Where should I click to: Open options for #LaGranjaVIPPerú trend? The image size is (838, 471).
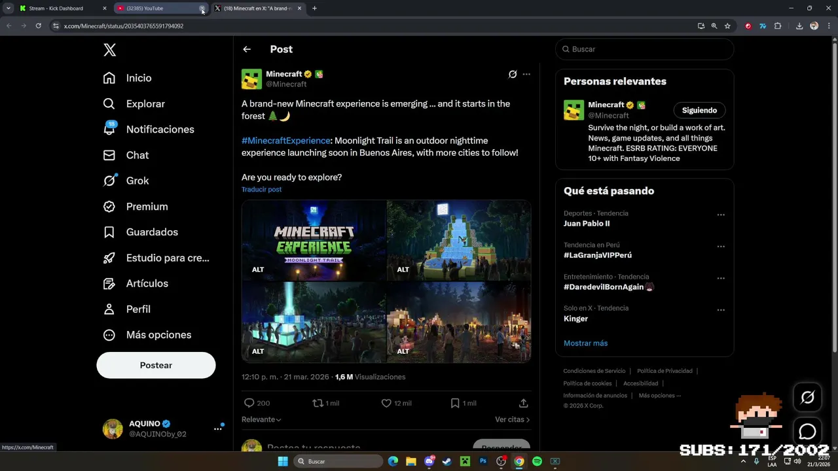click(721, 247)
